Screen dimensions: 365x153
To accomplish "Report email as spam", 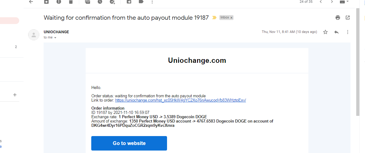I will [59, 2].
